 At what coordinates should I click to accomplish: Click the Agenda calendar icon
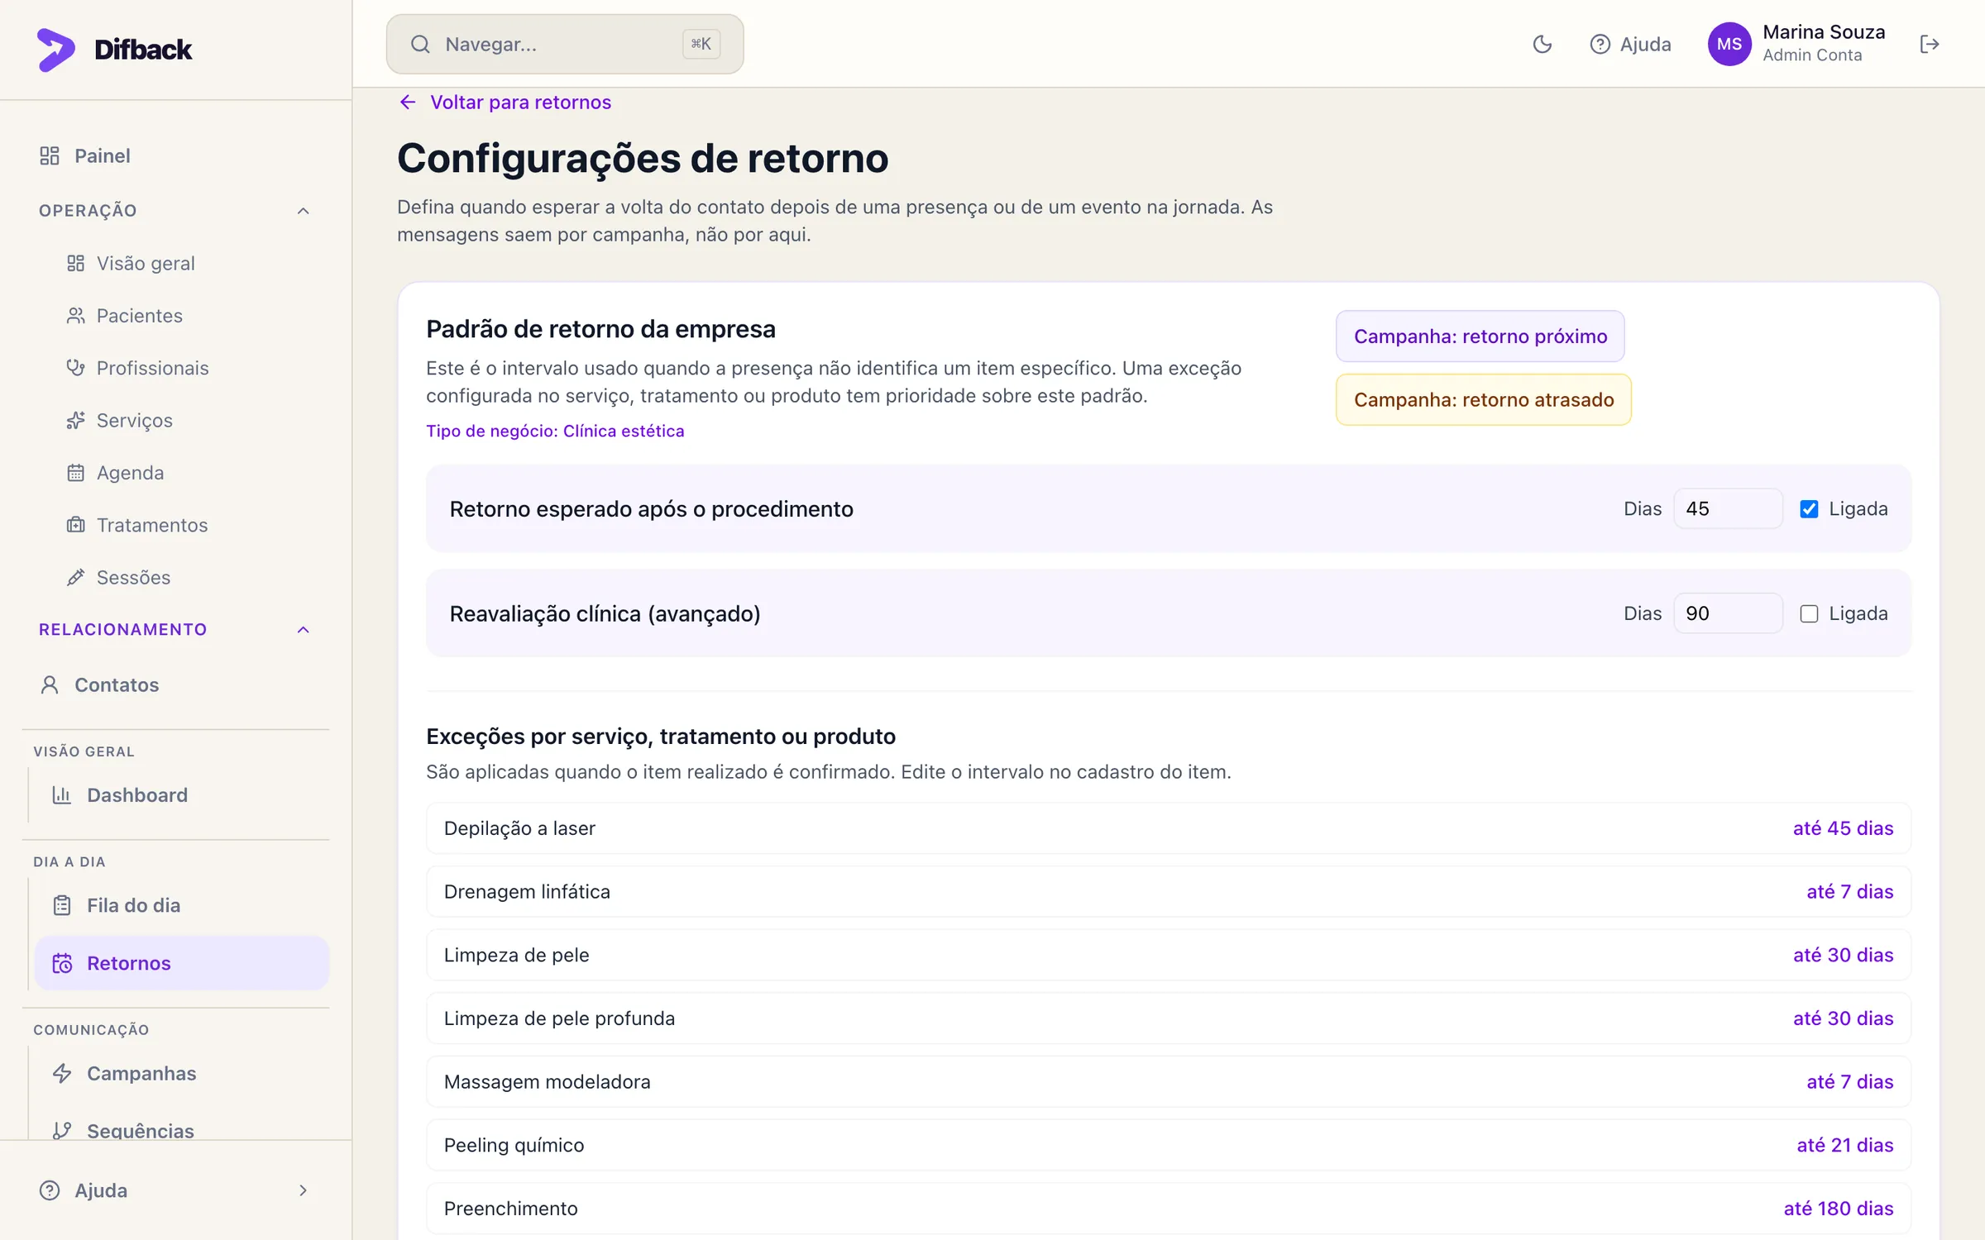click(x=75, y=473)
